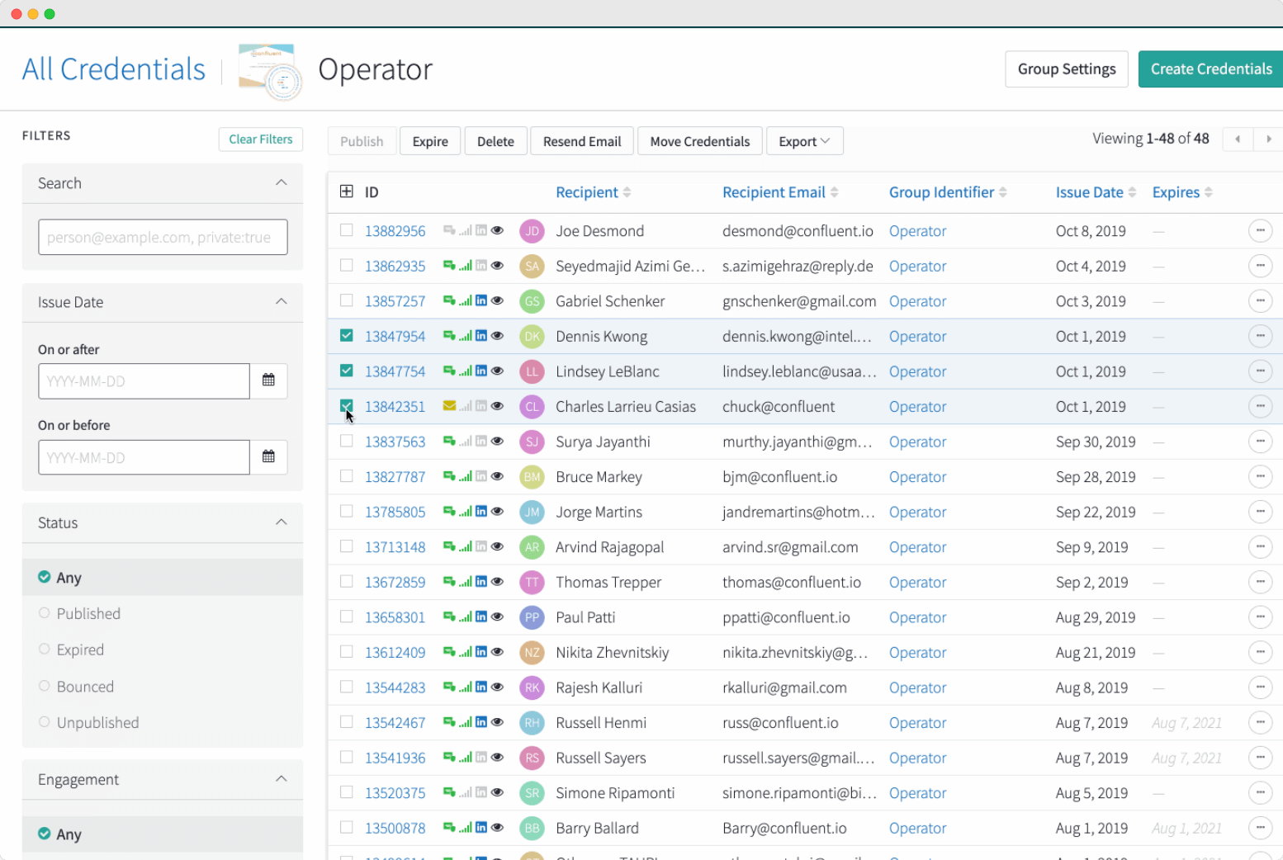This screenshot has width=1283, height=860.
Task: Click the On or after date input
Action: click(x=144, y=381)
